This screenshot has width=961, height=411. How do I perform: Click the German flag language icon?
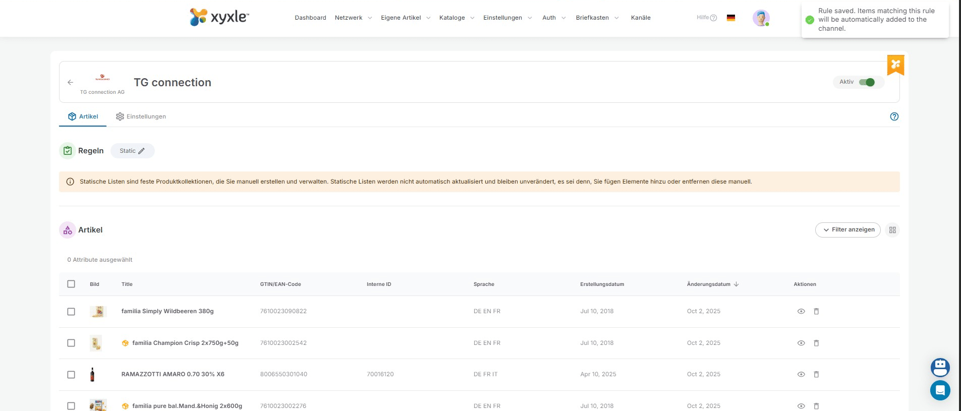(730, 18)
